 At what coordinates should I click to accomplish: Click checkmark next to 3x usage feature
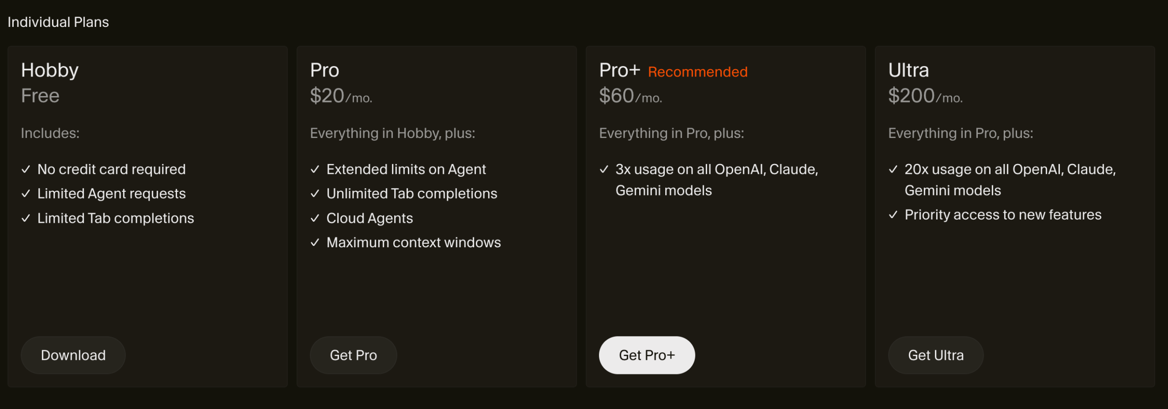pyautogui.click(x=604, y=169)
